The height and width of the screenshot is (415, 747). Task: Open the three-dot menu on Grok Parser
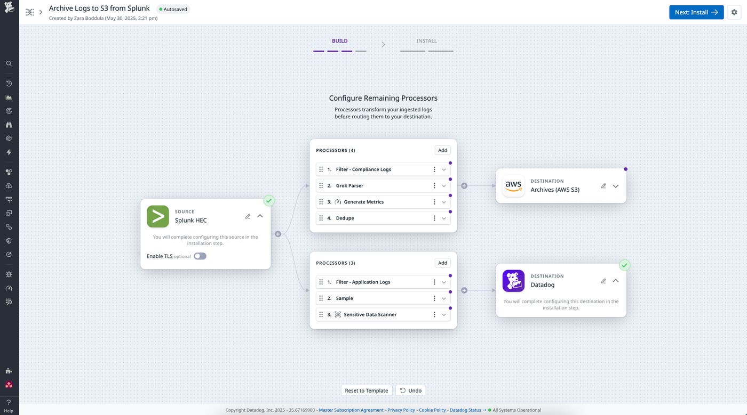tap(434, 185)
